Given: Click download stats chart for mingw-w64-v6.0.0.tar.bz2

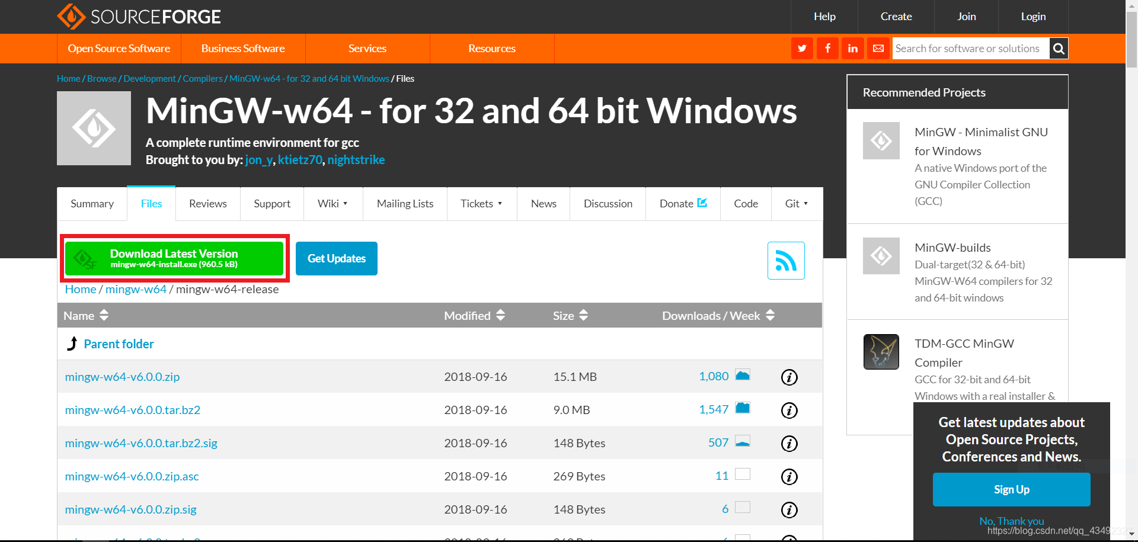Looking at the screenshot, I should 743,408.
